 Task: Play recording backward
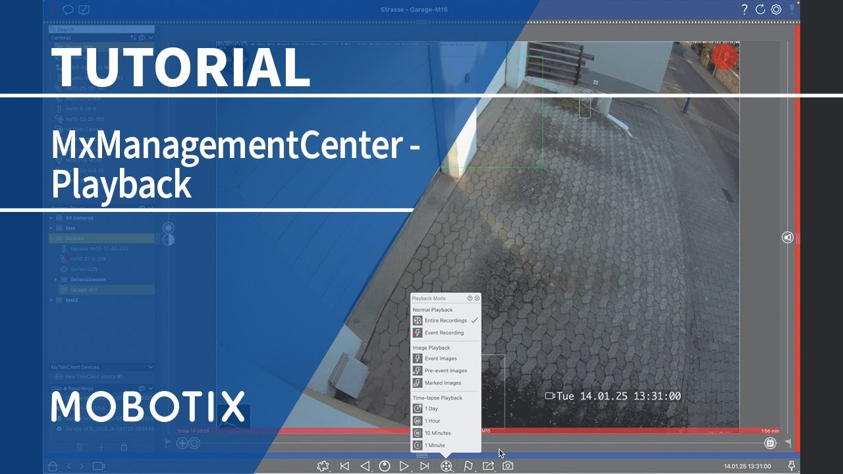point(365,466)
